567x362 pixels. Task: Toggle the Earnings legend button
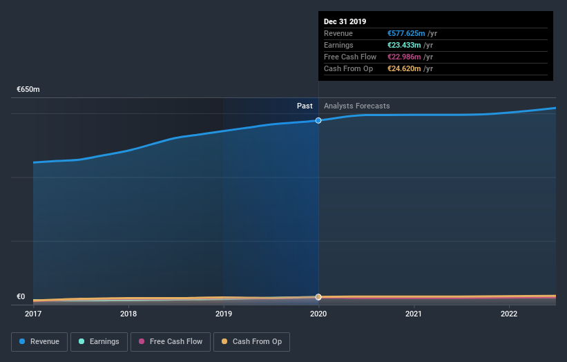(99, 342)
